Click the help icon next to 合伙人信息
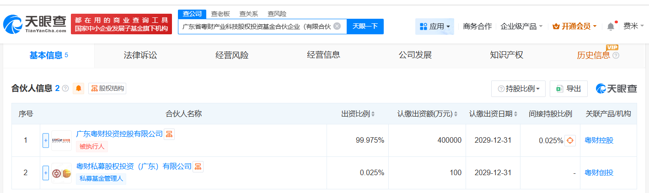This screenshot has height=193, width=649. coord(65,88)
